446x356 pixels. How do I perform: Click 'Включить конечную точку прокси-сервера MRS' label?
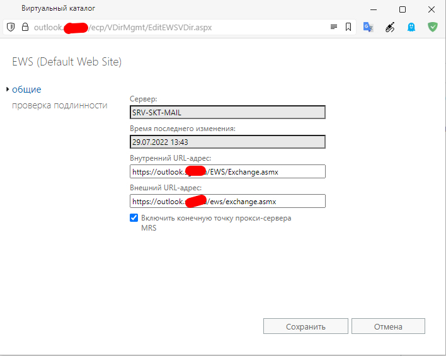(x=216, y=223)
